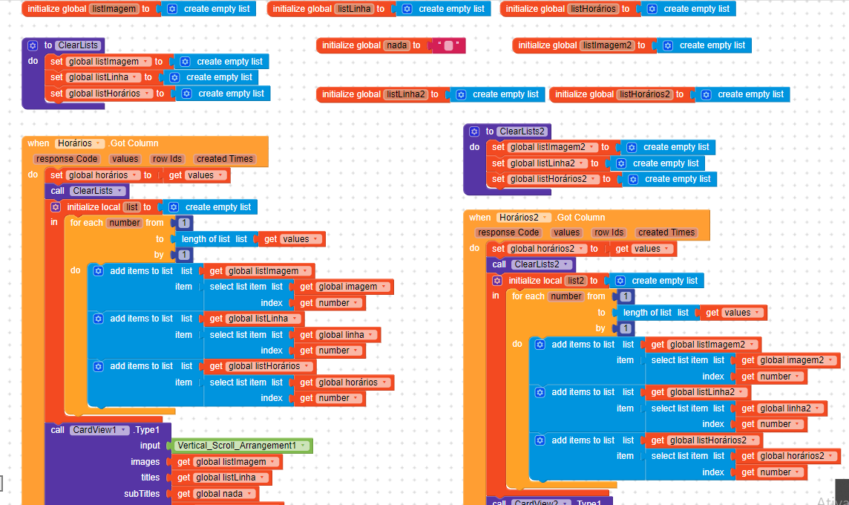Open gear on add items to global listLinha2
849x505 pixels.
tap(540, 392)
